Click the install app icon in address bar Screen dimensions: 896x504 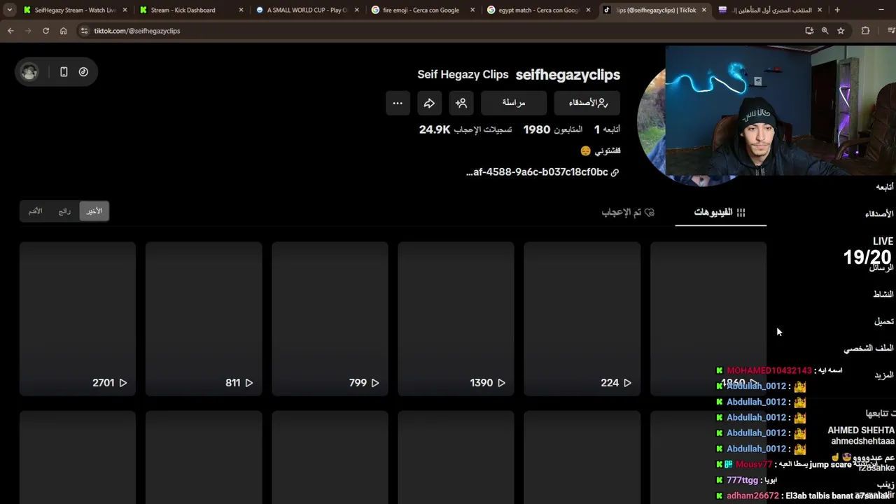(x=809, y=31)
